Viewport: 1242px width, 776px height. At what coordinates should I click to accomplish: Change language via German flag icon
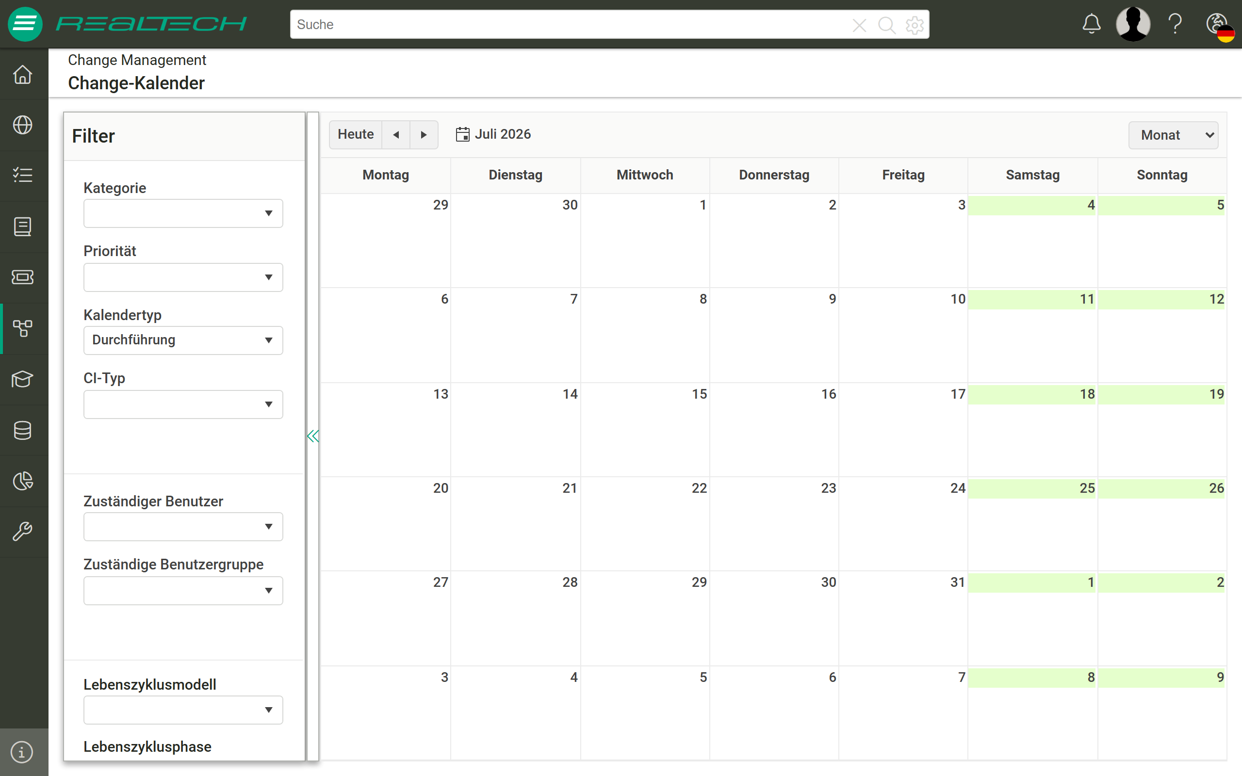click(1220, 27)
